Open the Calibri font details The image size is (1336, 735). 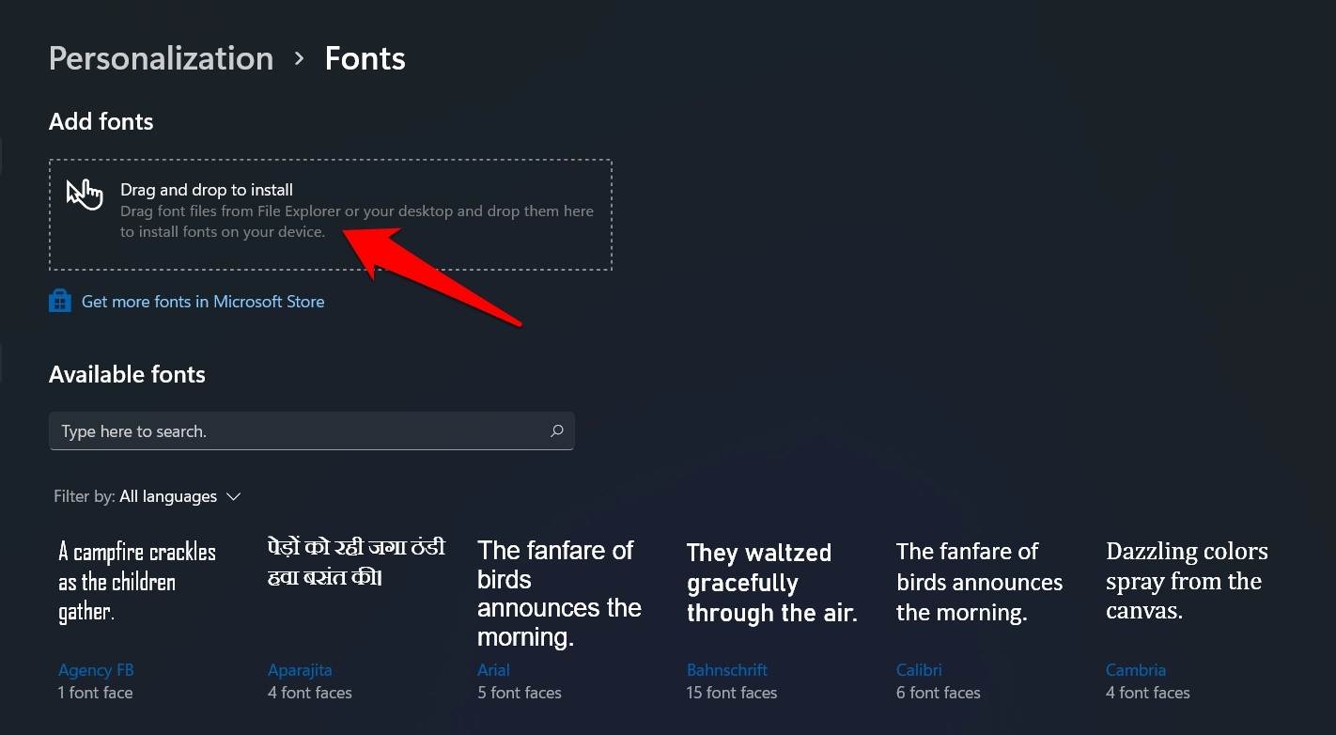919,670
